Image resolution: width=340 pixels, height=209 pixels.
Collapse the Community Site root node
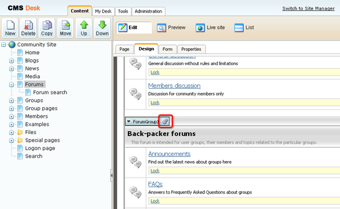[x=3, y=44]
